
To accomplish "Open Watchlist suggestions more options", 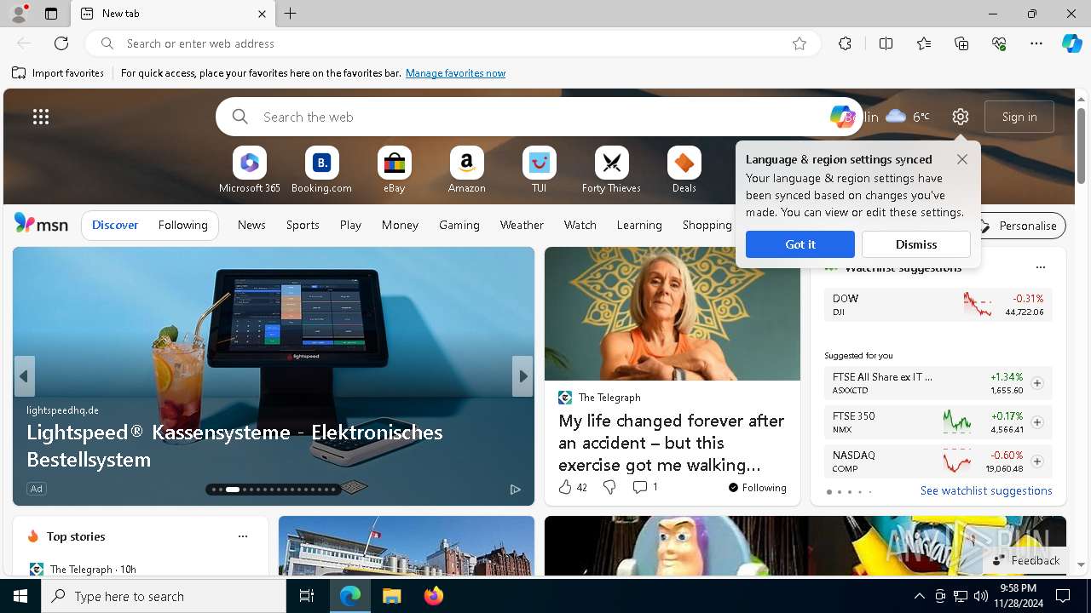I will click(1040, 267).
